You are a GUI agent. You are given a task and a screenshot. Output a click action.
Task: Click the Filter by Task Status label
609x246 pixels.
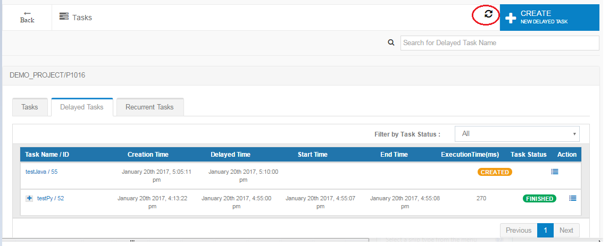point(407,134)
